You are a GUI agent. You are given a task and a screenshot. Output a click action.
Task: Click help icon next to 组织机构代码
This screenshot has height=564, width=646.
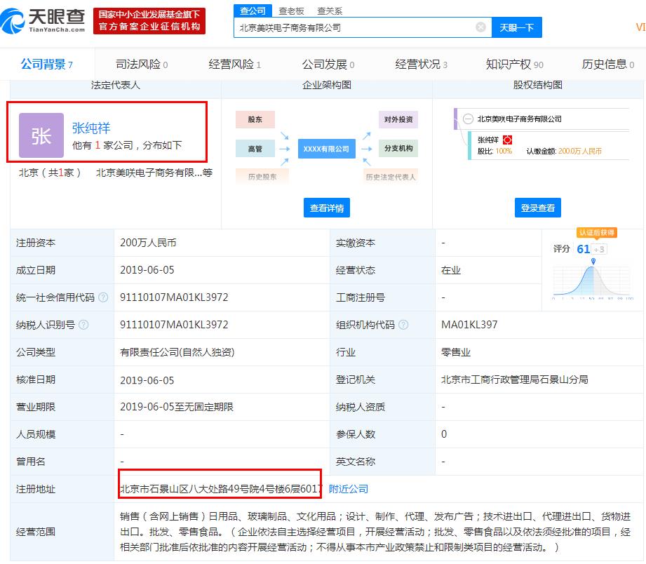(x=404, y=325)
